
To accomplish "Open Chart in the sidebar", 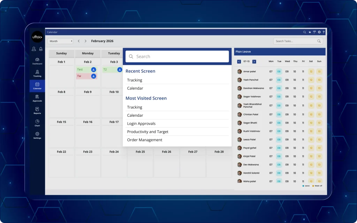I will 37,123.
